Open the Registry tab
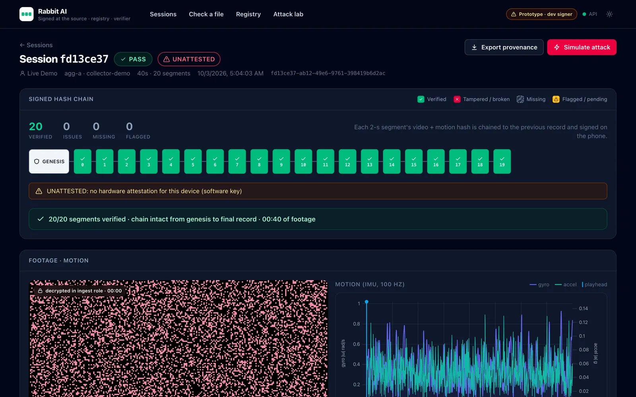Image resolution: width=636 pixels, height=397 pixels. pyautogui.click(x=248, y=14)
